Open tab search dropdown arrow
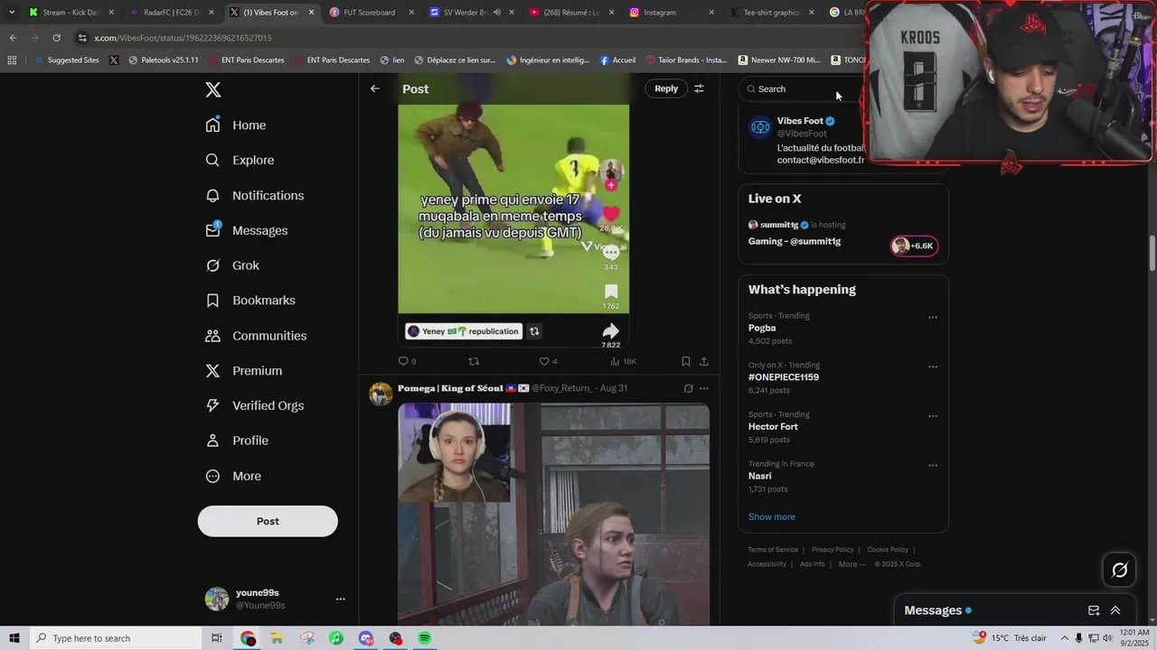The height and width of the screenshot is (650, 1157). coord(12,13)
